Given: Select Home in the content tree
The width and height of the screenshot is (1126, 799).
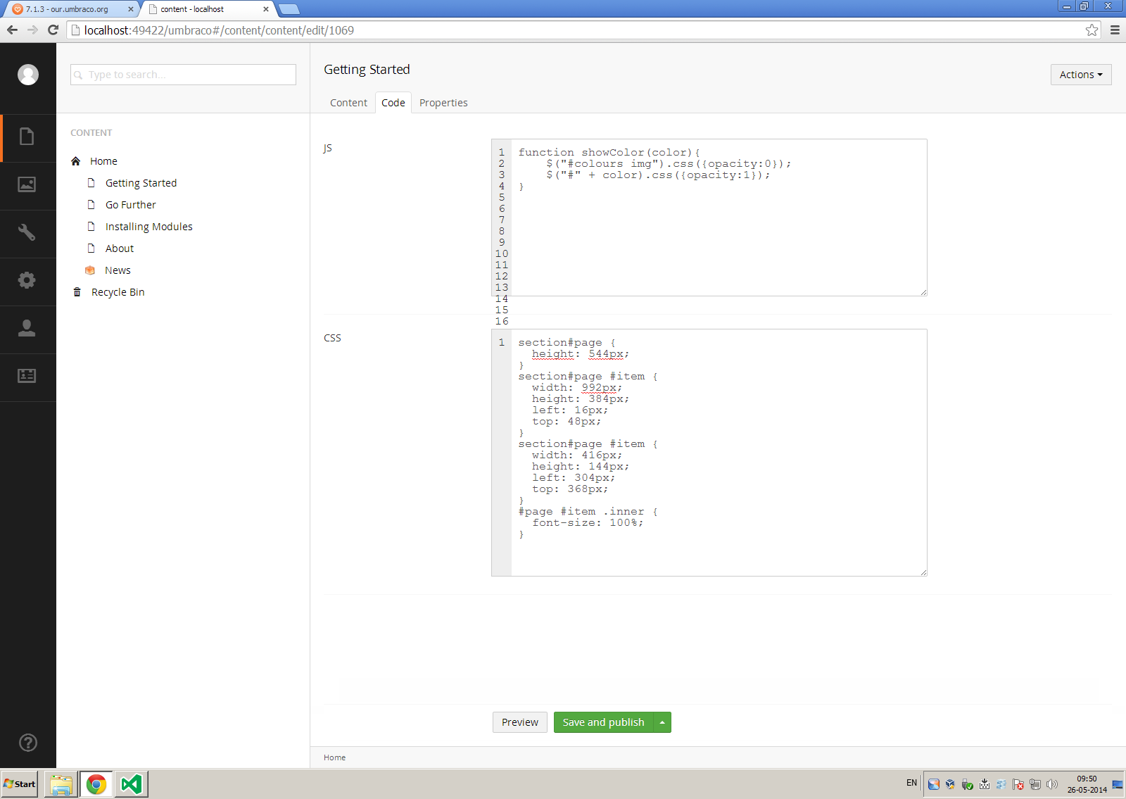Looking at the screenshot, I should pyautogui.click(x=103, y=161).
